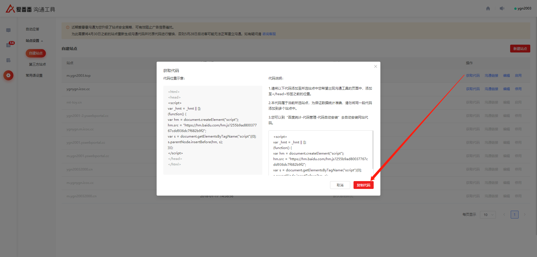Image resolution: width=537 pixels, height=257 pixels.
Task: Click 停用 for m.ygnygn.icoc.cc row
Action: [518, 183]
